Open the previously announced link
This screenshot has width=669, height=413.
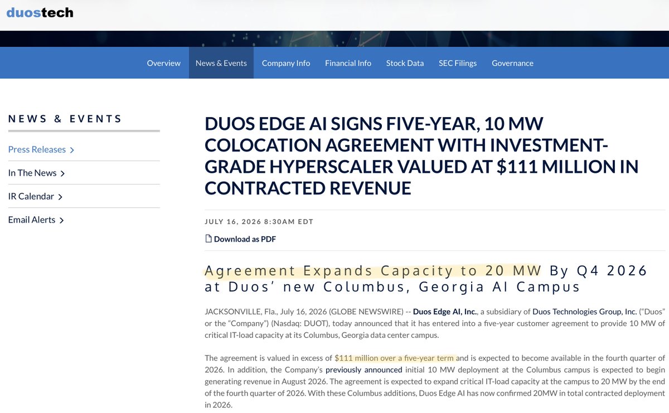click(364, 370)
